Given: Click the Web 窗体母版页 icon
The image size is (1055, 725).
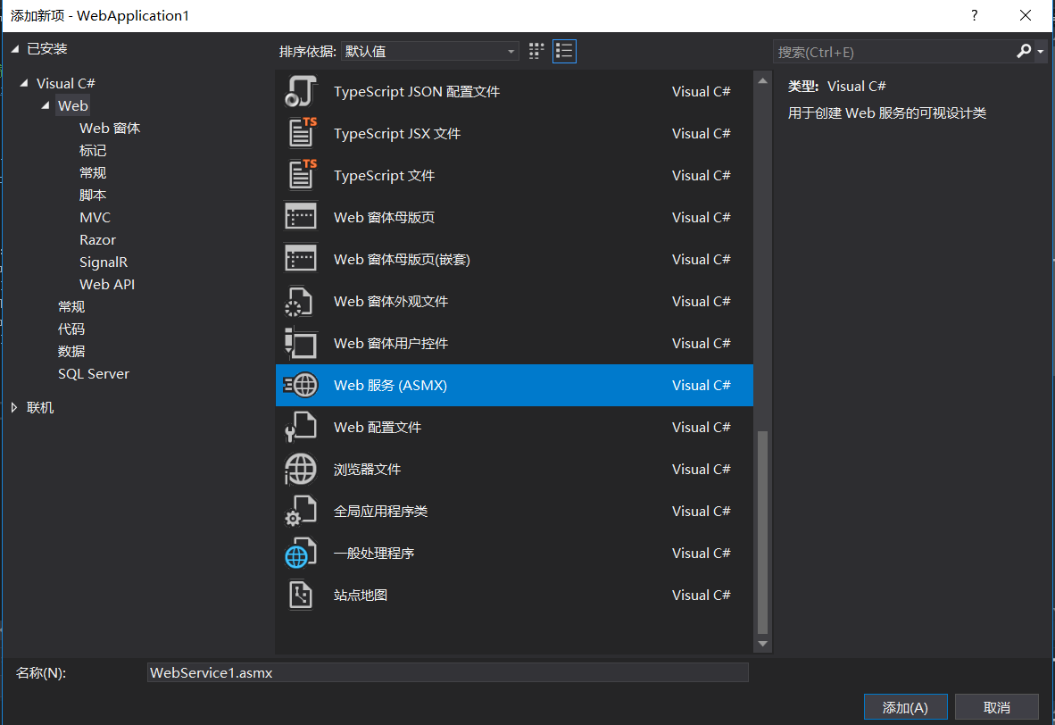Looking at the screenshot, I should click(x=301, y=216).
